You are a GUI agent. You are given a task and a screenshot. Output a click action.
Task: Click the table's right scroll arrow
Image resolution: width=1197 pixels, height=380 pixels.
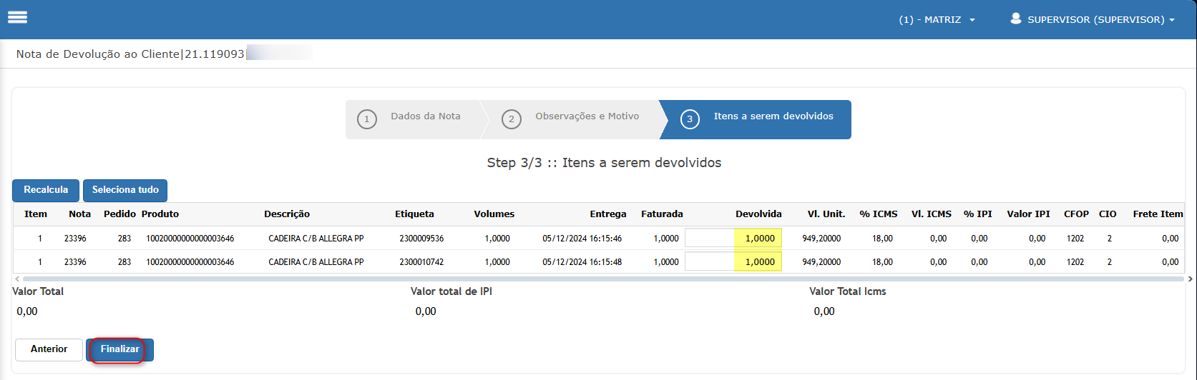(x=1191, y=279)
